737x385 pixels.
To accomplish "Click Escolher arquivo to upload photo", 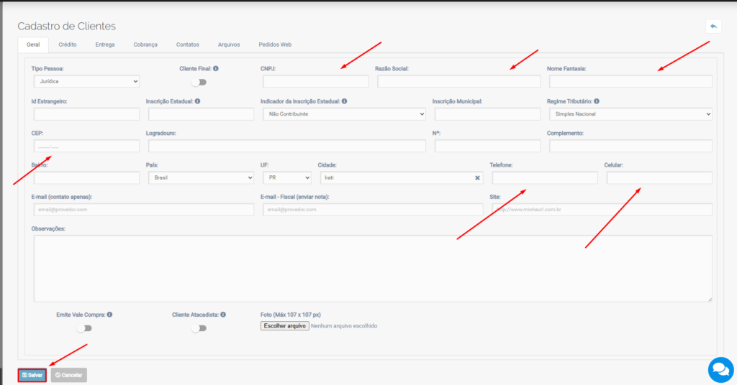I will pyautogui.click(x=286, y=326).
